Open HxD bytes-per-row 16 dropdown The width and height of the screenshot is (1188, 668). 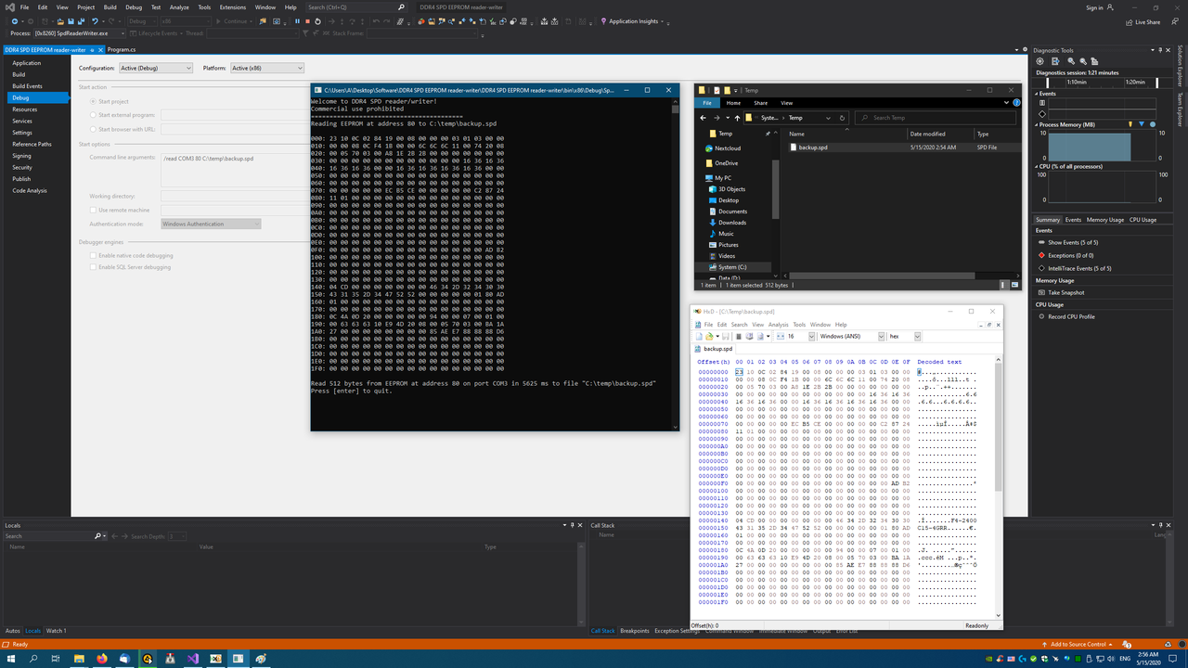pyautogui.click(x=809, y=336)
